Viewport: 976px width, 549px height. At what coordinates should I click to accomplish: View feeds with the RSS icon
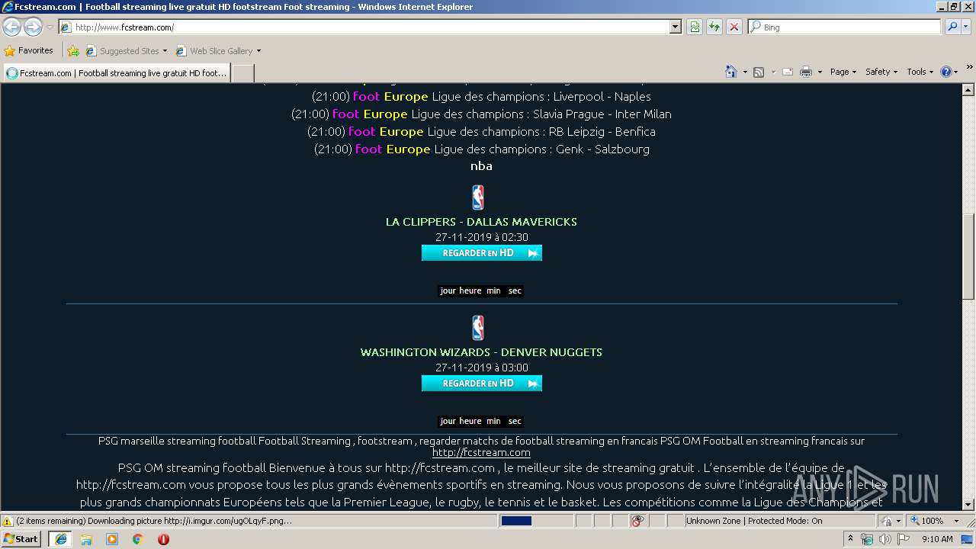pos(759,72)
